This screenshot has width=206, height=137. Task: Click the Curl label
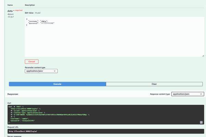point(9,103)
